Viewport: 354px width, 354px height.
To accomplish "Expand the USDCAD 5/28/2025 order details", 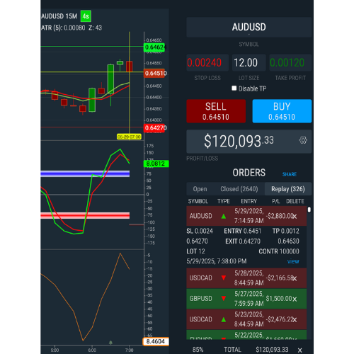I will [x=246, y=278].
